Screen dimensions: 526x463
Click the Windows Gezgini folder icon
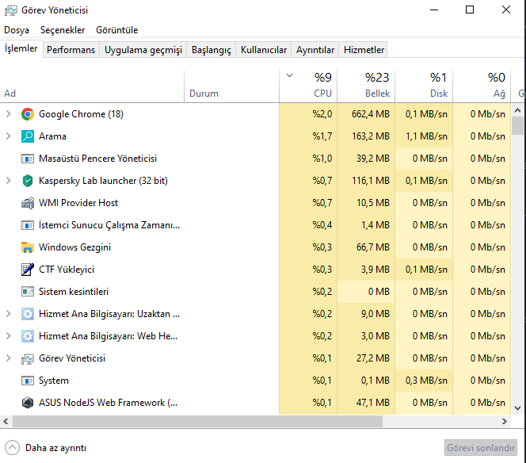[x=28, y=247]
